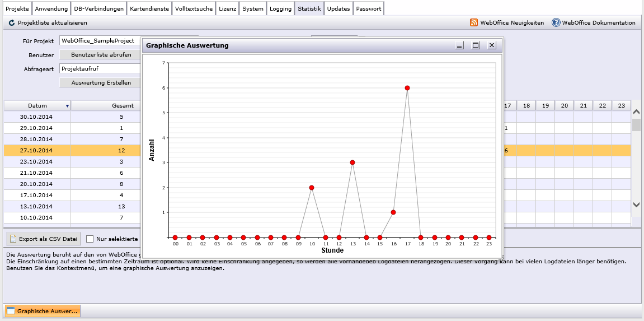
Task: Select the 30.10.2014 row in the table
Action: click(x=36, y=117)
